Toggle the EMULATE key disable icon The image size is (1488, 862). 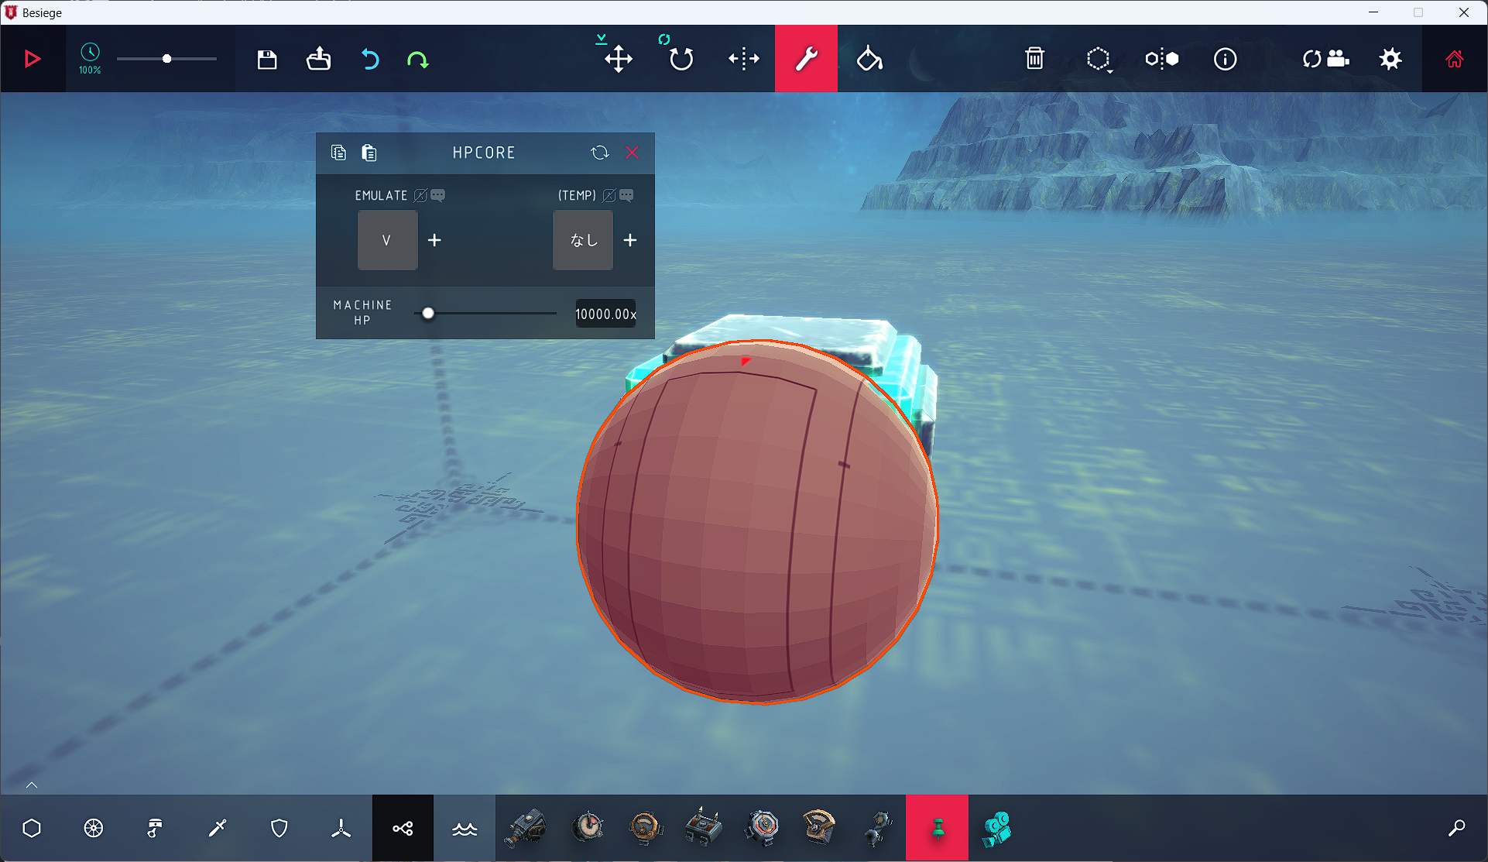tap(420, 195)
